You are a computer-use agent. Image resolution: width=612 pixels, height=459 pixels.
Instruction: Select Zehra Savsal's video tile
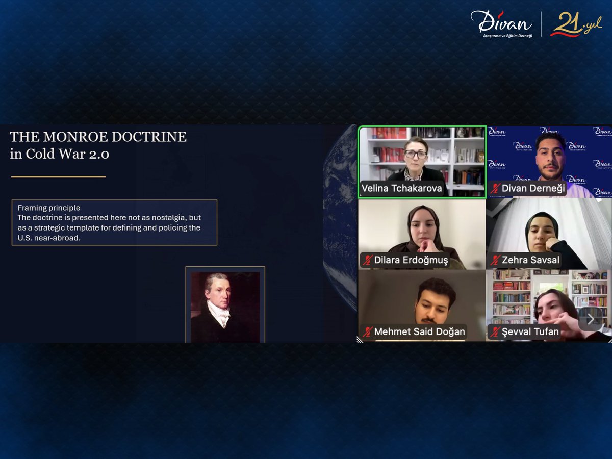point(549,234)
